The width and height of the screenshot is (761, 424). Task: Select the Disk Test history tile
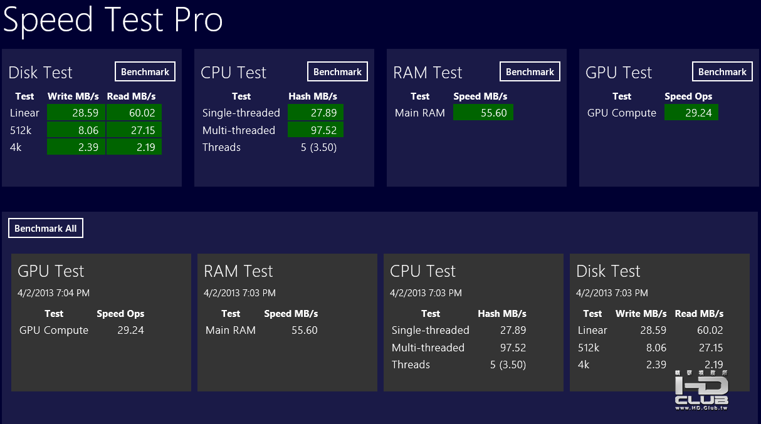pos(659,323)
